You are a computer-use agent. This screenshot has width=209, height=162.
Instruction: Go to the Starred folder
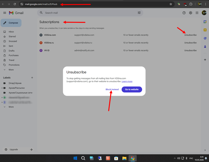pos(12,37)
